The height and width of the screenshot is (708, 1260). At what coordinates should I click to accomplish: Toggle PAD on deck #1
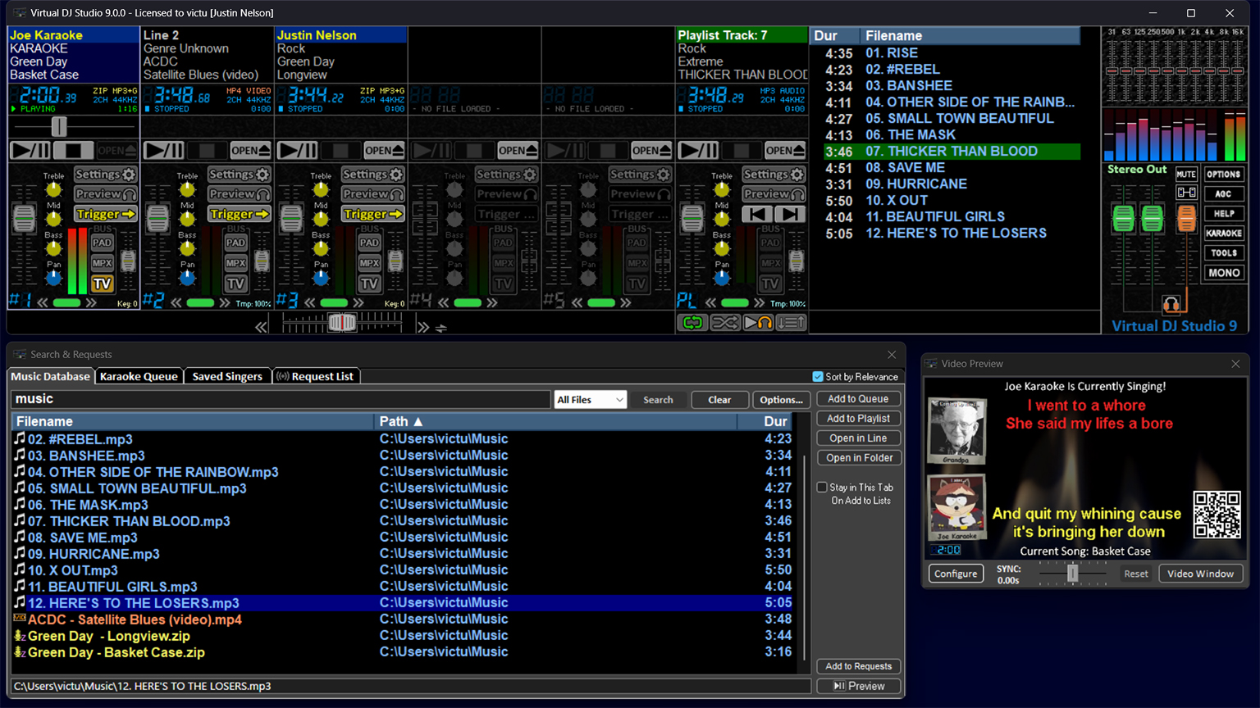(x=103, y=243)
